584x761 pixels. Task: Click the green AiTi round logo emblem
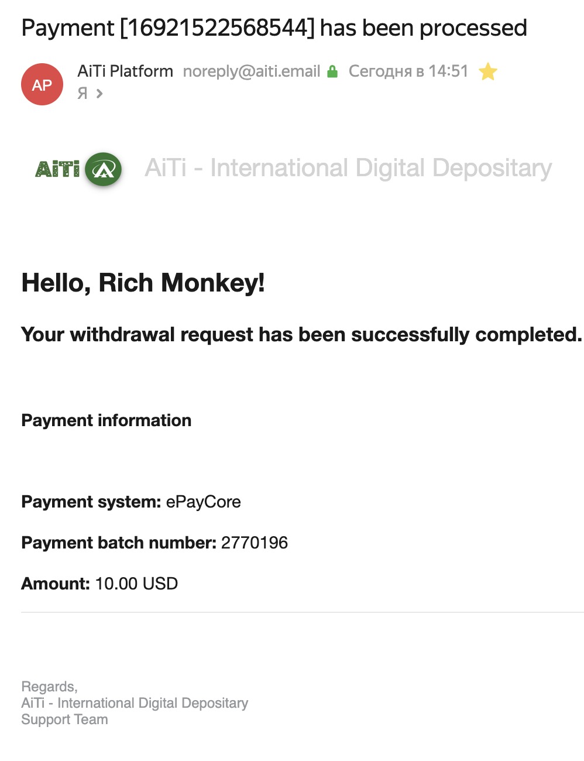click(x=104, y=170)
